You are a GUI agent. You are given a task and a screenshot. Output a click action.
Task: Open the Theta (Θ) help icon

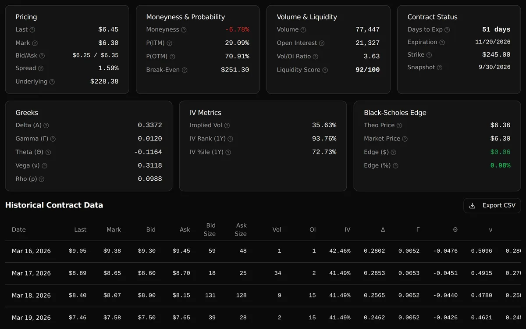point(48,152)
